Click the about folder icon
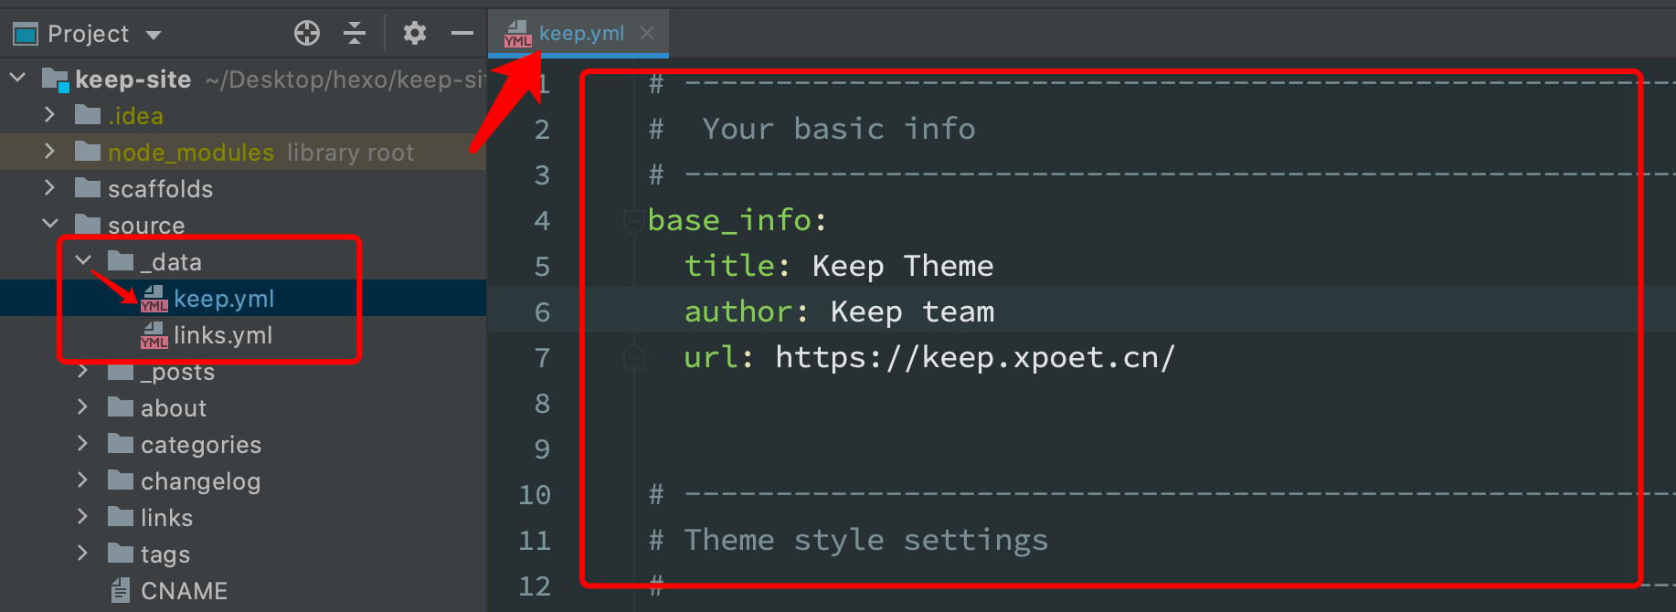The height and width of the screenshot is (612, 1676). (121, 407)
